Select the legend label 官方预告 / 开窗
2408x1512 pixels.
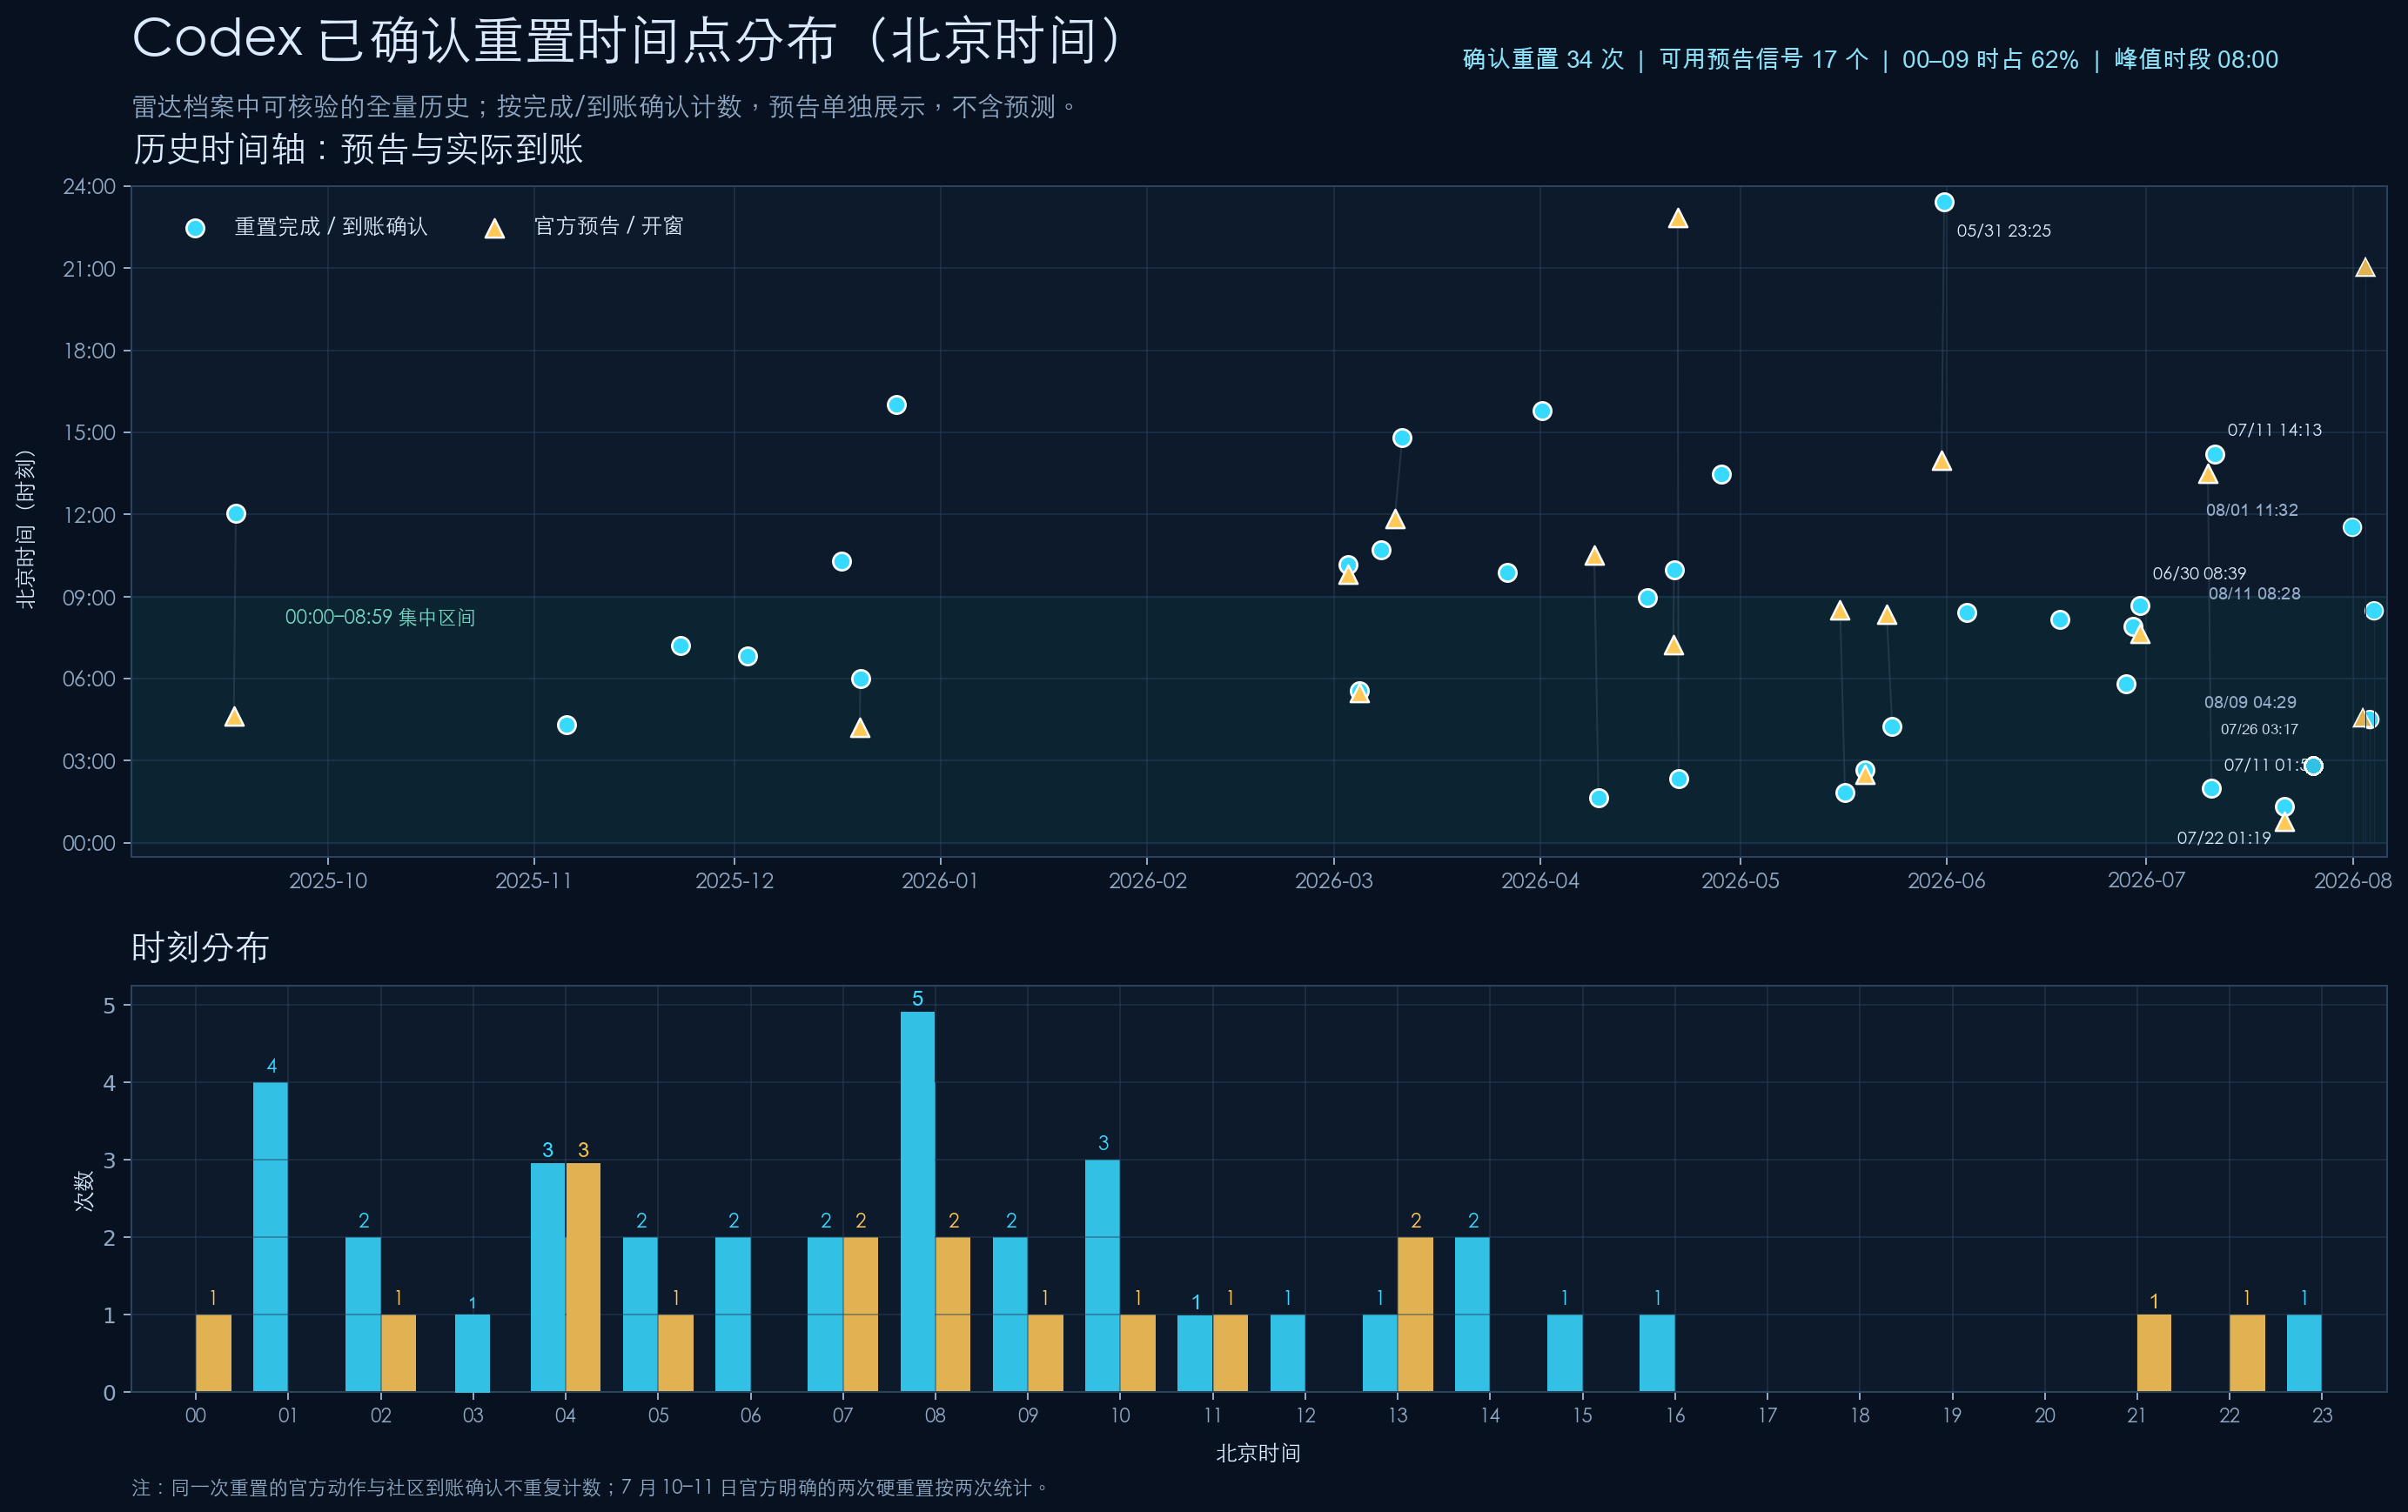pyautogui.click(x=608, y=226)
